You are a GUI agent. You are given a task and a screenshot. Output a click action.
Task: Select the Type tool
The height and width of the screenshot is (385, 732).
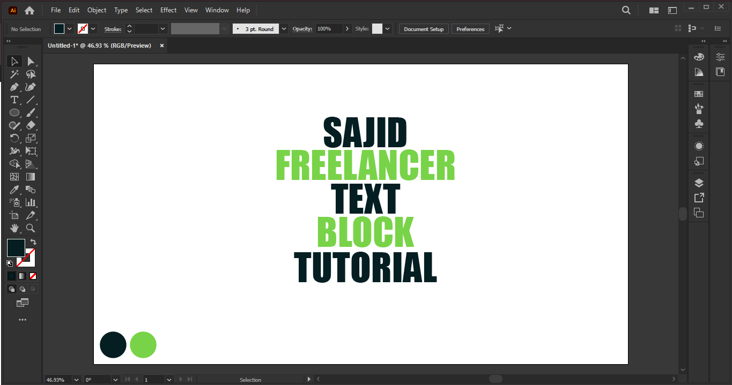pos(14,100)
